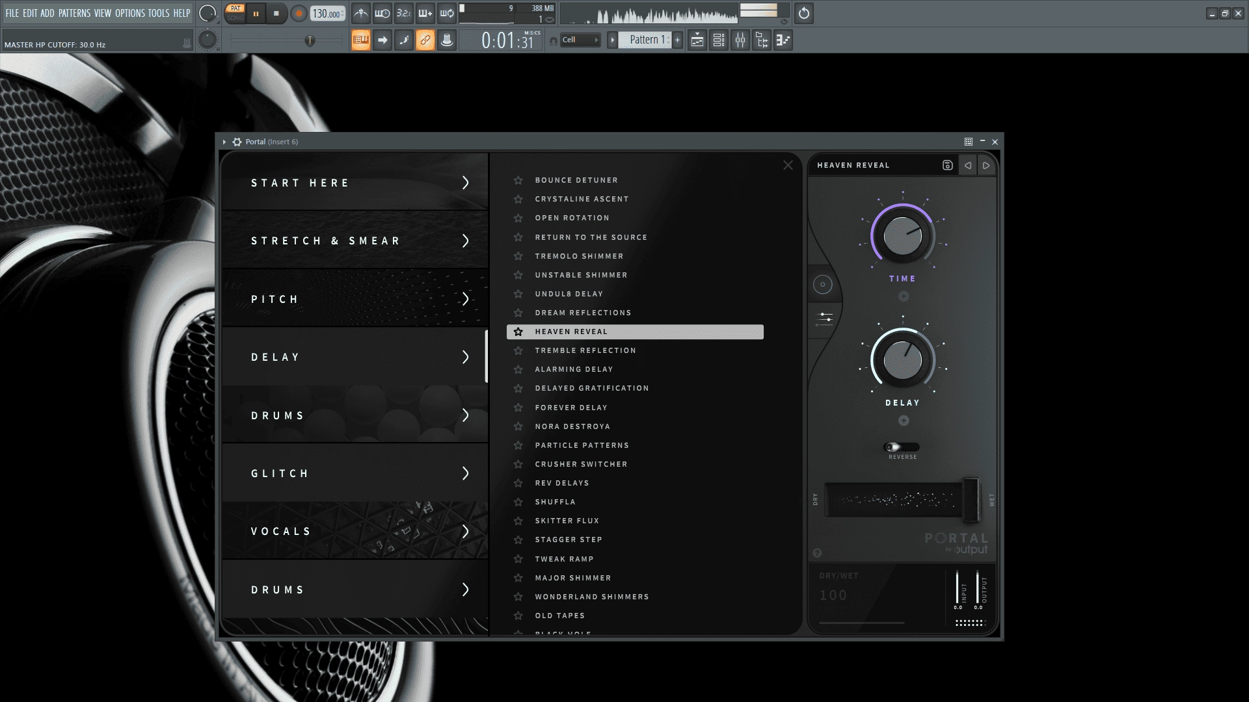The width and height of the screenshot is (1249, 702).
Task: Toggle the countdown before recording icon
Action: [404, 14]
